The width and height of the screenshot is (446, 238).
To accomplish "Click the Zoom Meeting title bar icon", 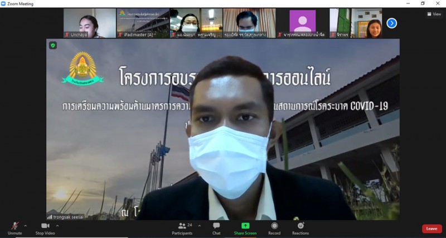I will [x=4, y=3].
